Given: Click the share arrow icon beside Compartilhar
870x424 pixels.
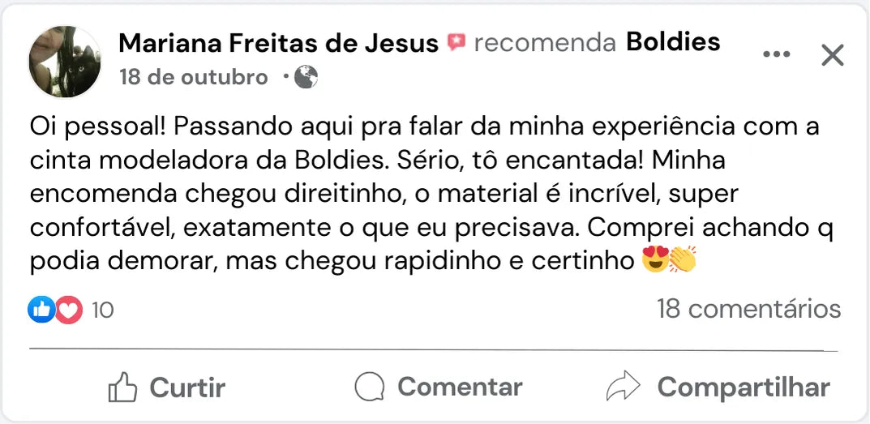Looking at the screenshot, I should (x=623, y=388).
